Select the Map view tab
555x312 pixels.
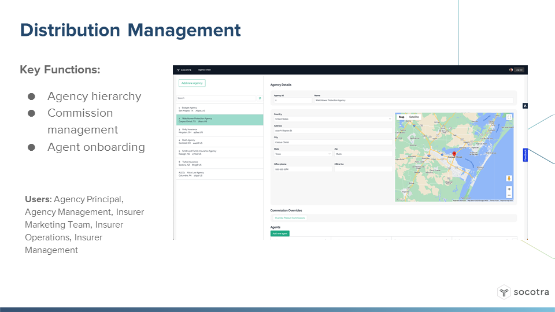tap(401, 117)
